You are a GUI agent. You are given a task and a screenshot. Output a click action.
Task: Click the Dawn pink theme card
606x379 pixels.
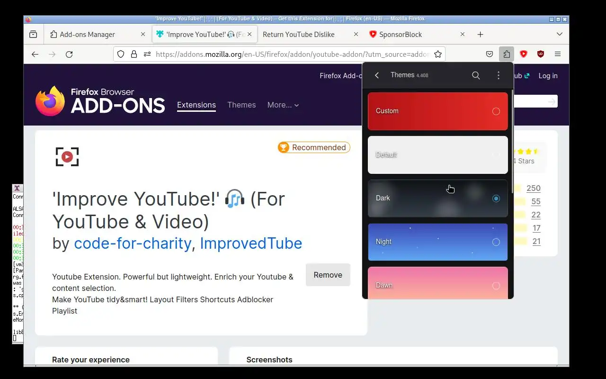tap(438, 283)
